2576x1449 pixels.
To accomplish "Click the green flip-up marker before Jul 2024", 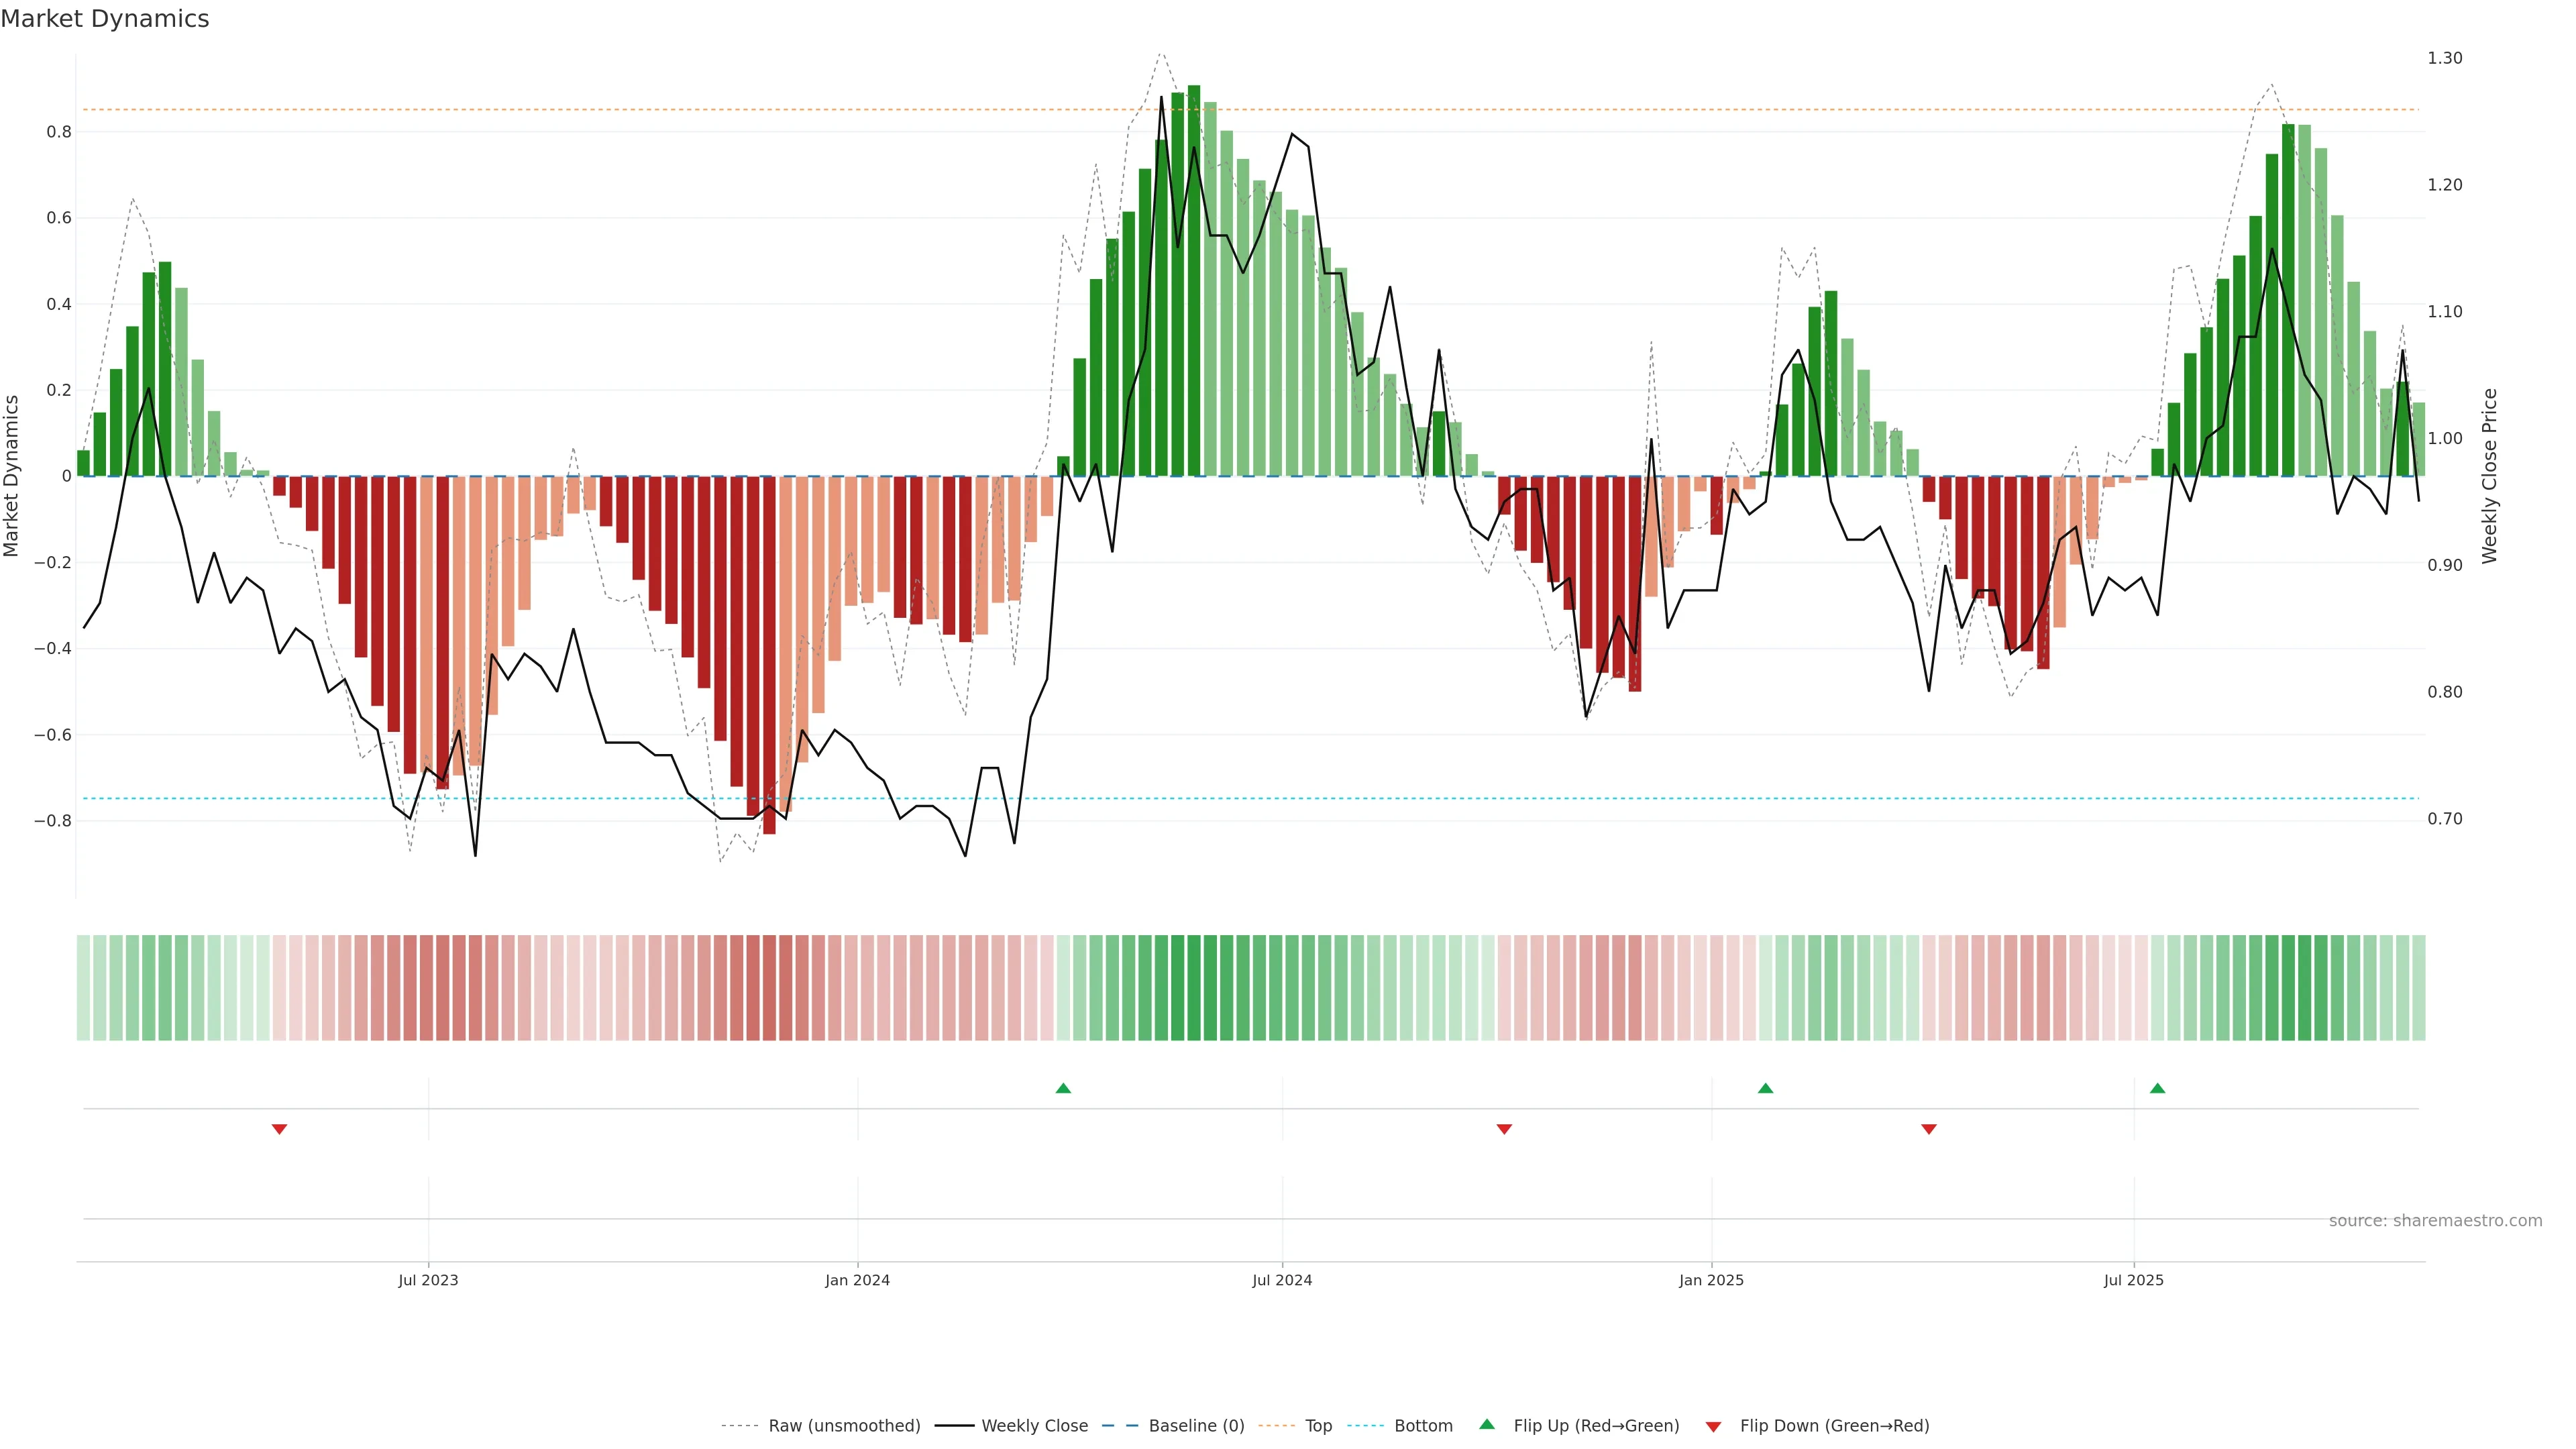I will pos(1063,1088).
